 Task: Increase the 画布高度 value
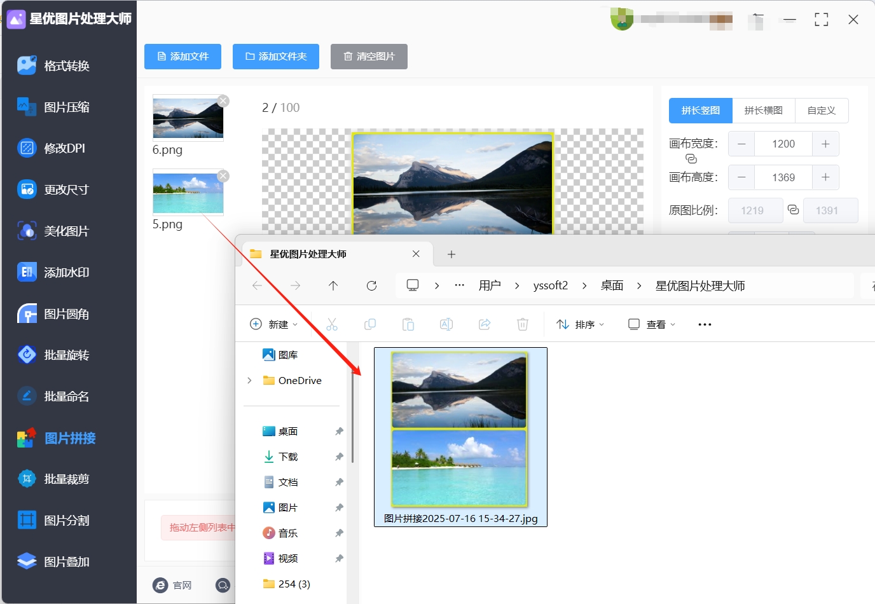825,177
